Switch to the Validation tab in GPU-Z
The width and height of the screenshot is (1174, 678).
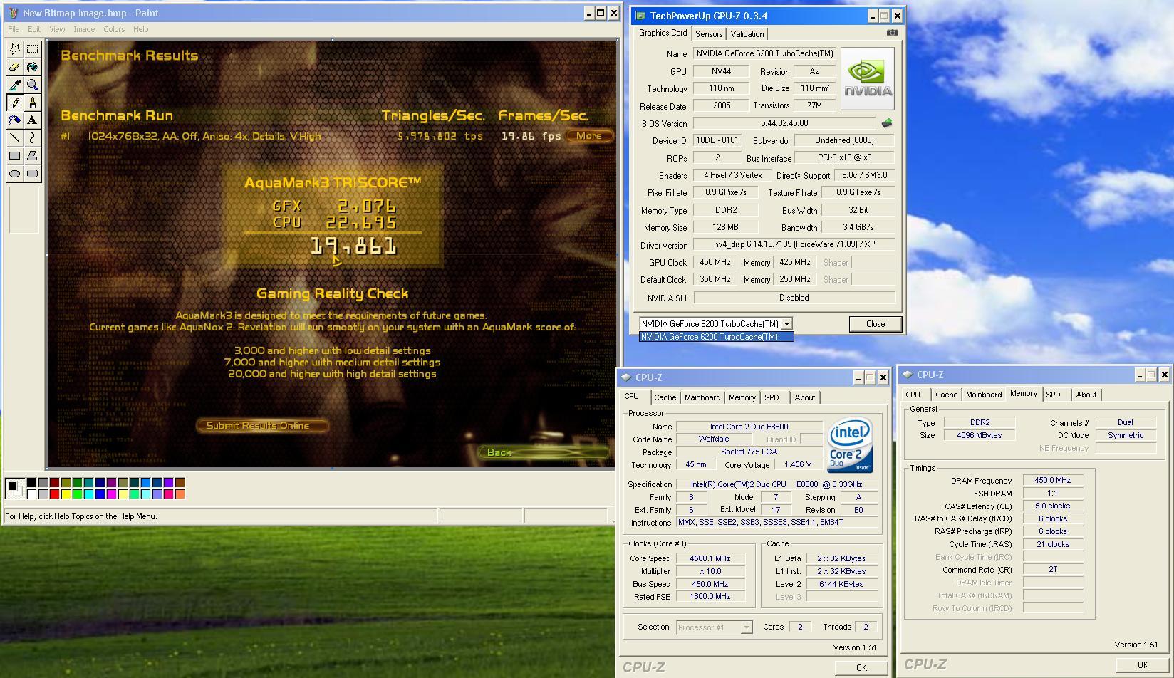[747, 34]
